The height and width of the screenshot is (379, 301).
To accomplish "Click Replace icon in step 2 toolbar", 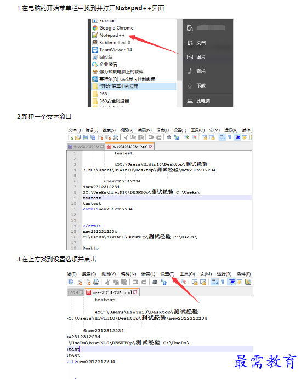I will (x=177, y=137).
